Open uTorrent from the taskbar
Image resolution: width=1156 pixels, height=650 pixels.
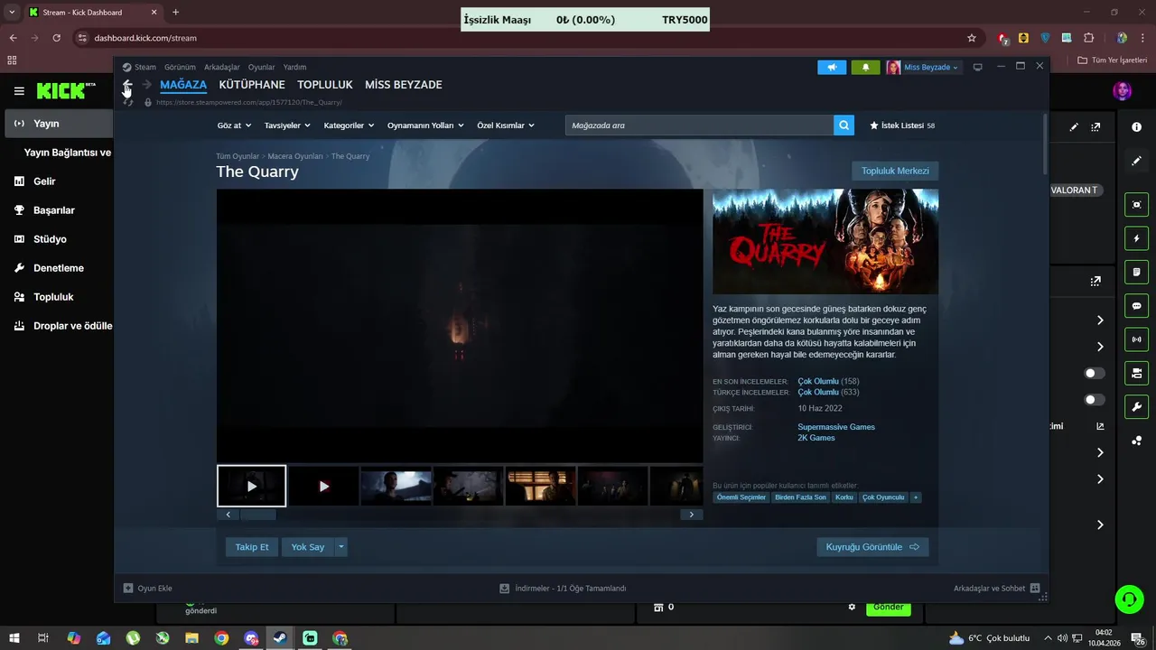click(x=133, y=638)
